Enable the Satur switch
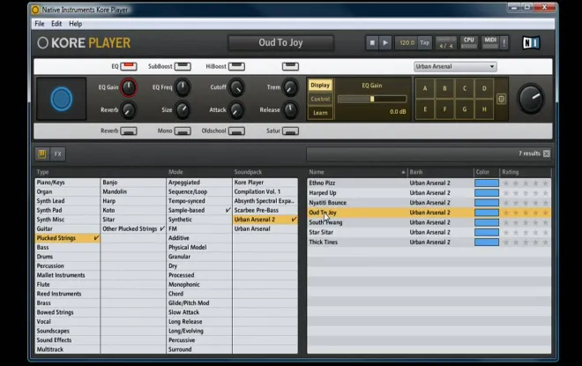Screen dimensions: 582x366 click(290, 131)
